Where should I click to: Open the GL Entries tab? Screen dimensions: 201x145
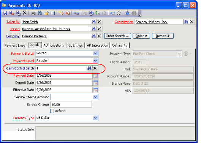tap(76, 45)
